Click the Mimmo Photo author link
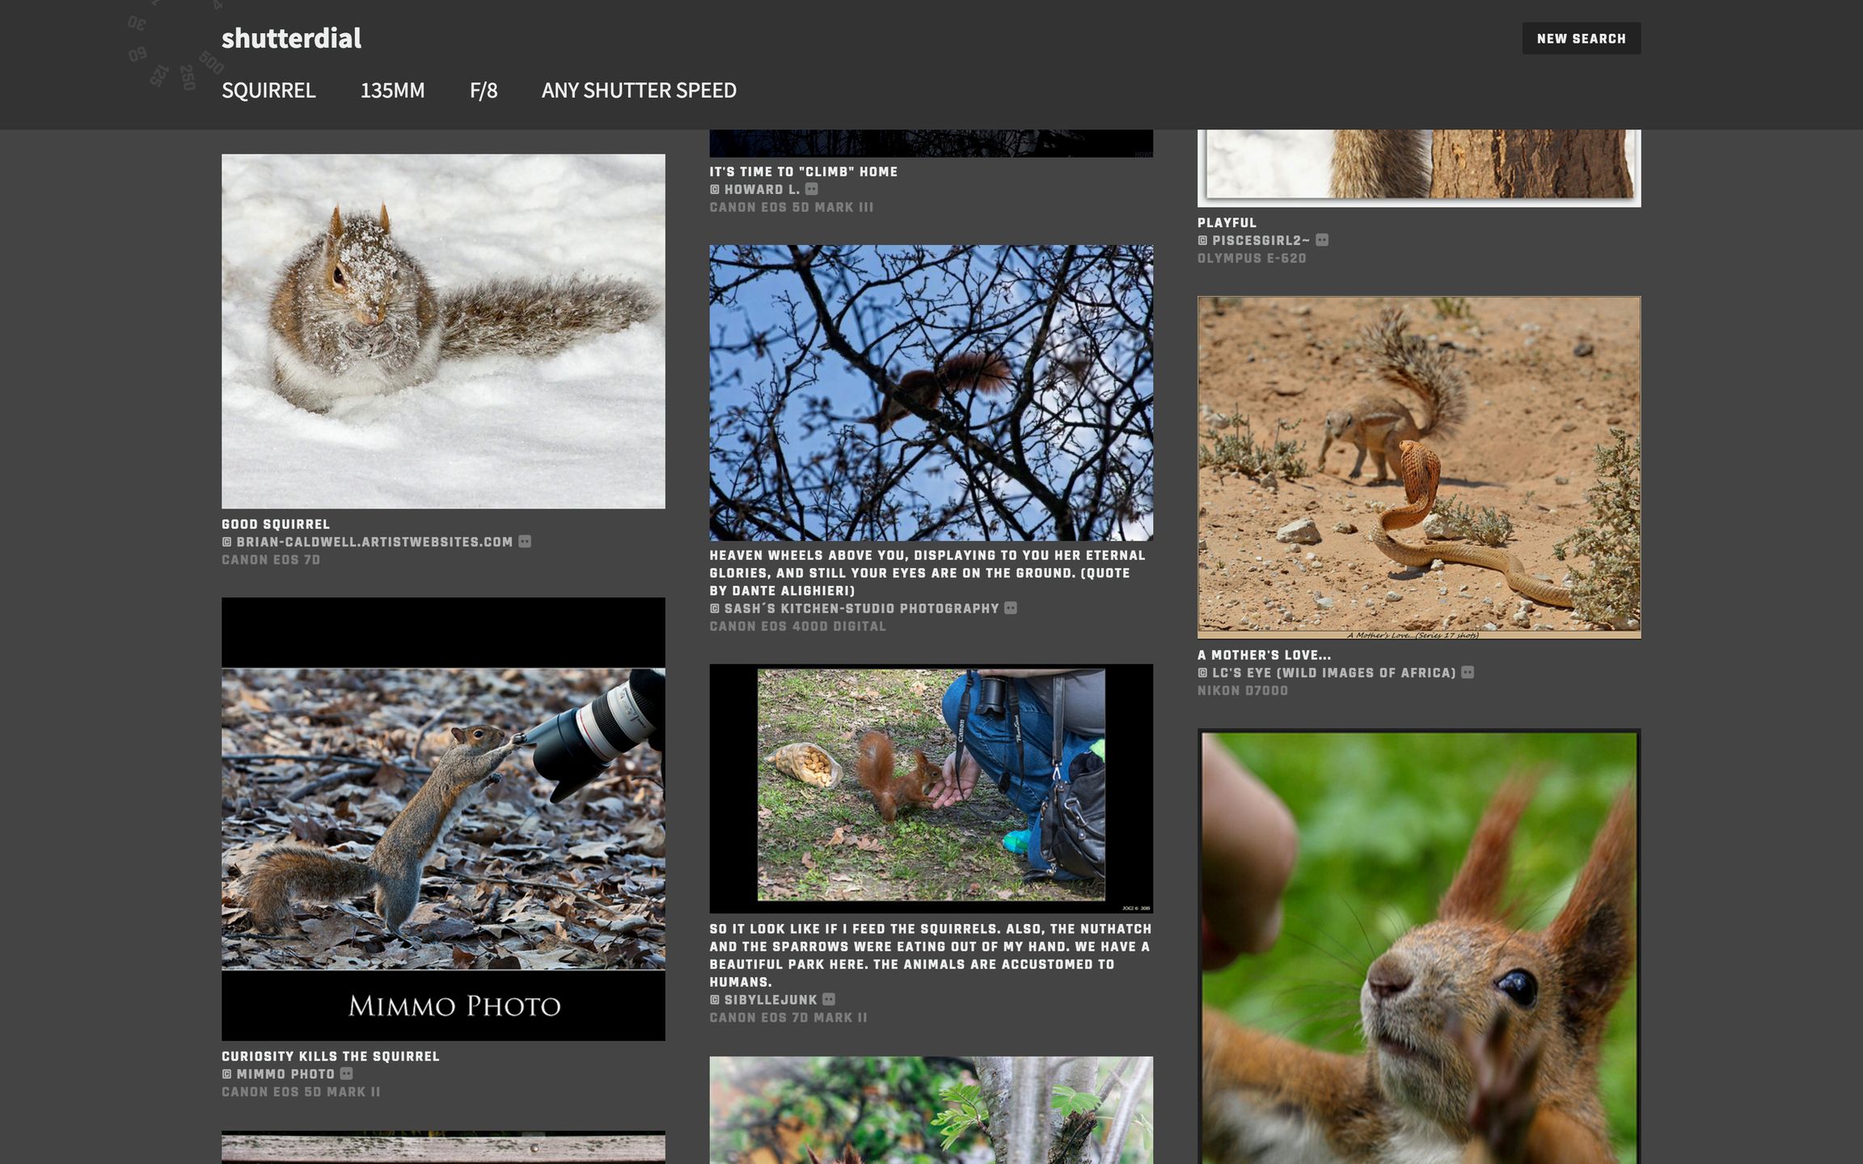 (x=285, y=1074)
